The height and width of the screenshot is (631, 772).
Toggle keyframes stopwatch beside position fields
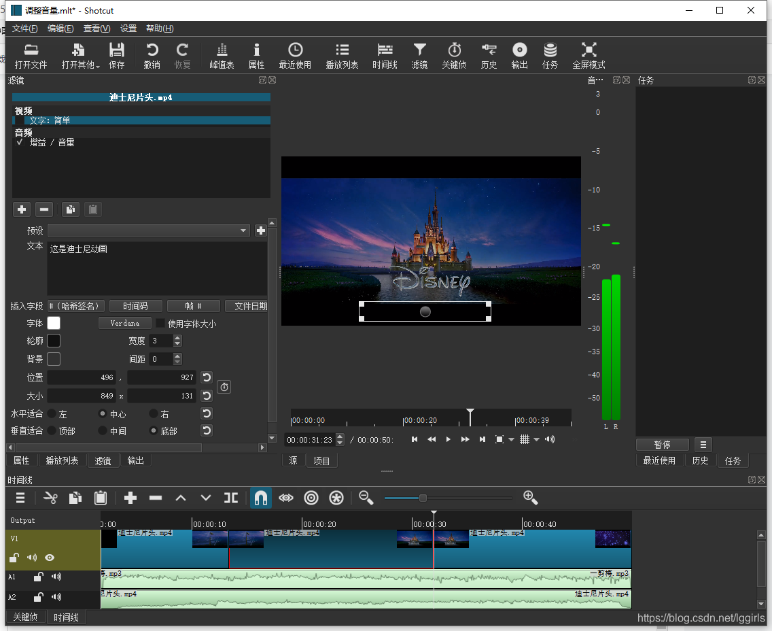[x=224, y=387]
